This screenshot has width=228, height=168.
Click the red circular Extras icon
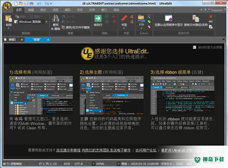149,27
